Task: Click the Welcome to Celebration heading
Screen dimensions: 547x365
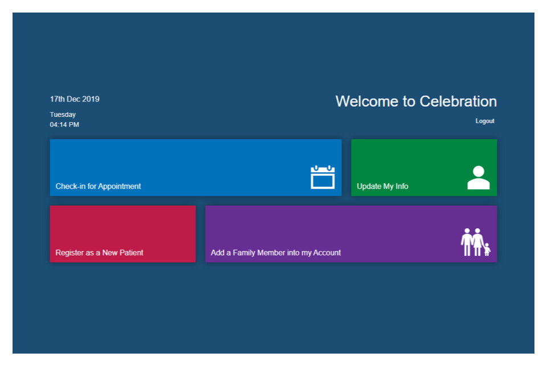Action: [417, 102]
